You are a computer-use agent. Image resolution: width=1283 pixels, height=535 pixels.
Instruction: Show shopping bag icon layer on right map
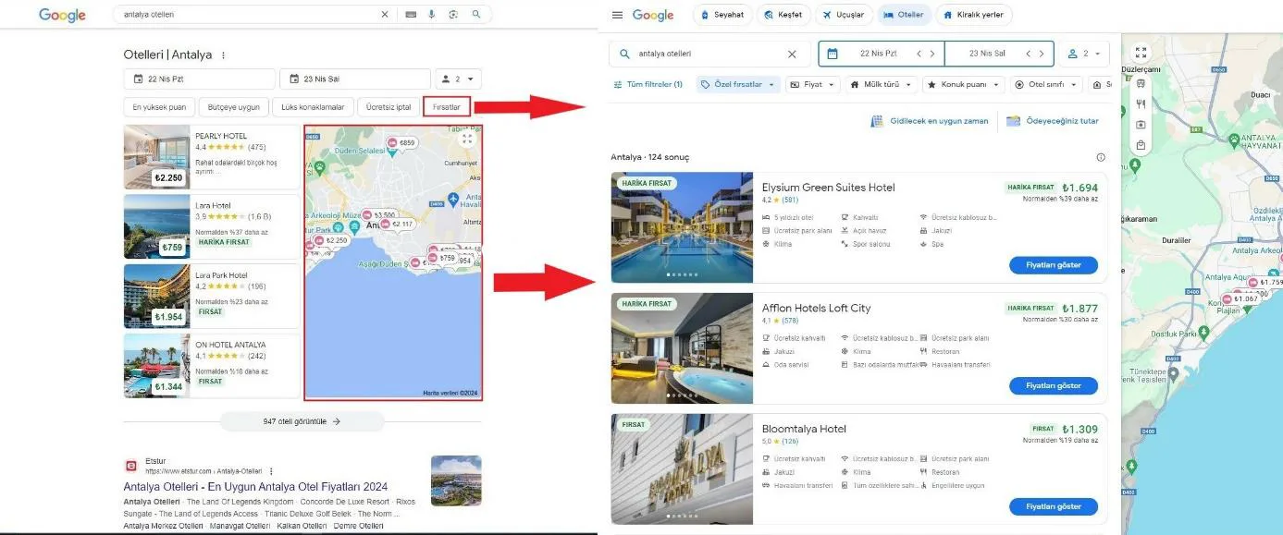[1141, 145]
